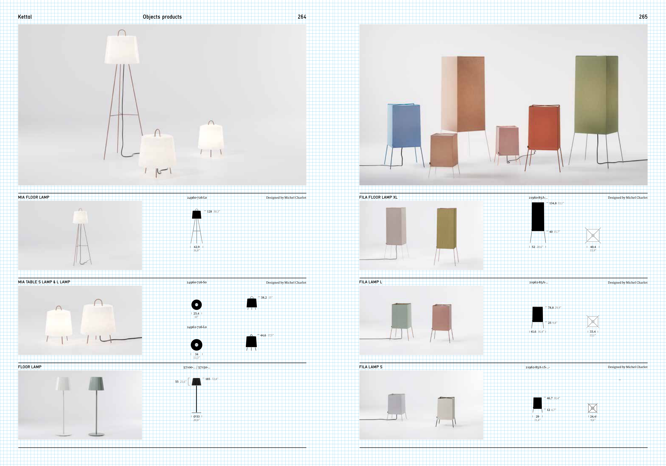This screenshot has height=466, width=666.
Task: Click the Fila Lamp S crossed-square top-view icon
Action: click(592, 408)
